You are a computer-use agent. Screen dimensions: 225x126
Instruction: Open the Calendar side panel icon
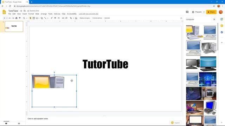pyautogui.click(x=222, y=19)
